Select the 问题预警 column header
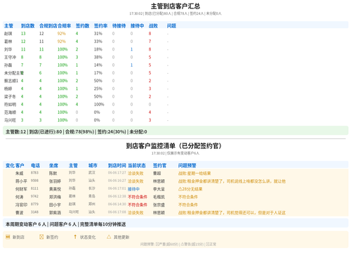Image resolution: width=351 pixels, height=260 pixels. 187,166
